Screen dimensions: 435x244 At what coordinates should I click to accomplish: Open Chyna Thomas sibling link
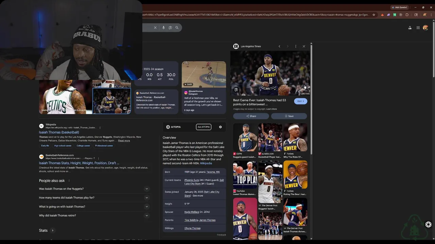pos(192,228)
